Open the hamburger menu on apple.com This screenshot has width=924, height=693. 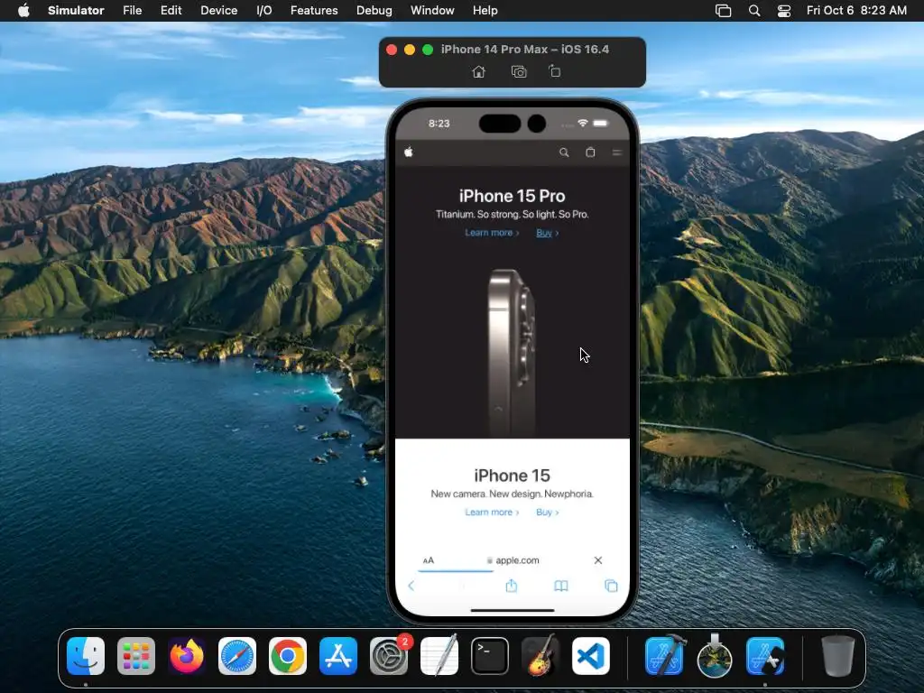(x=616, y=152)
